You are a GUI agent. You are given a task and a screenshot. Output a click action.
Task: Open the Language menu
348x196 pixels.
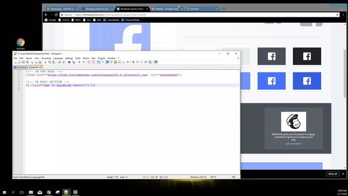[x=58, y=58]
